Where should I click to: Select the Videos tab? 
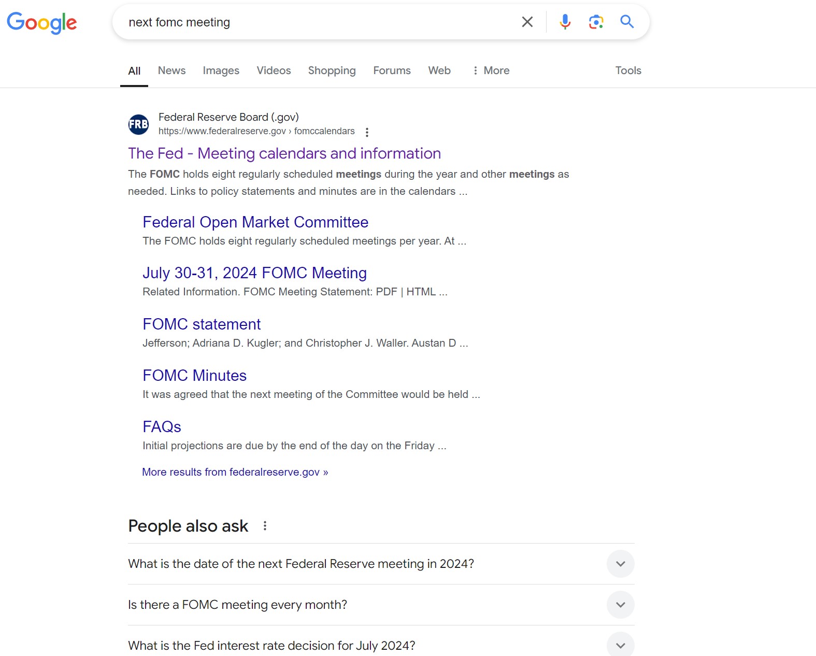[274, 70]
